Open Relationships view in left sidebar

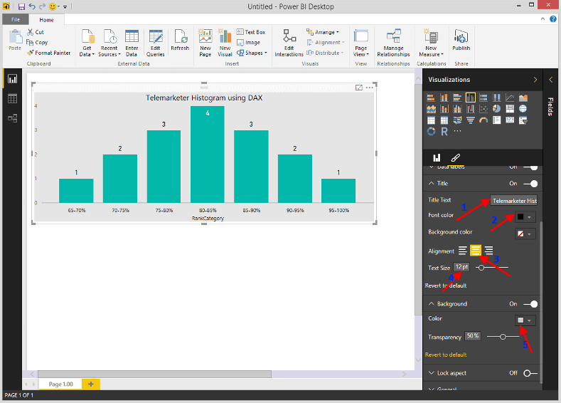click(x=12, y=118)
